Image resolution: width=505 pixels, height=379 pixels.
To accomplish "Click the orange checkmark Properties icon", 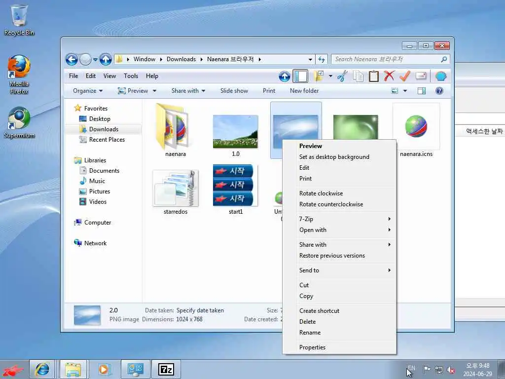I will pos(405,76).
